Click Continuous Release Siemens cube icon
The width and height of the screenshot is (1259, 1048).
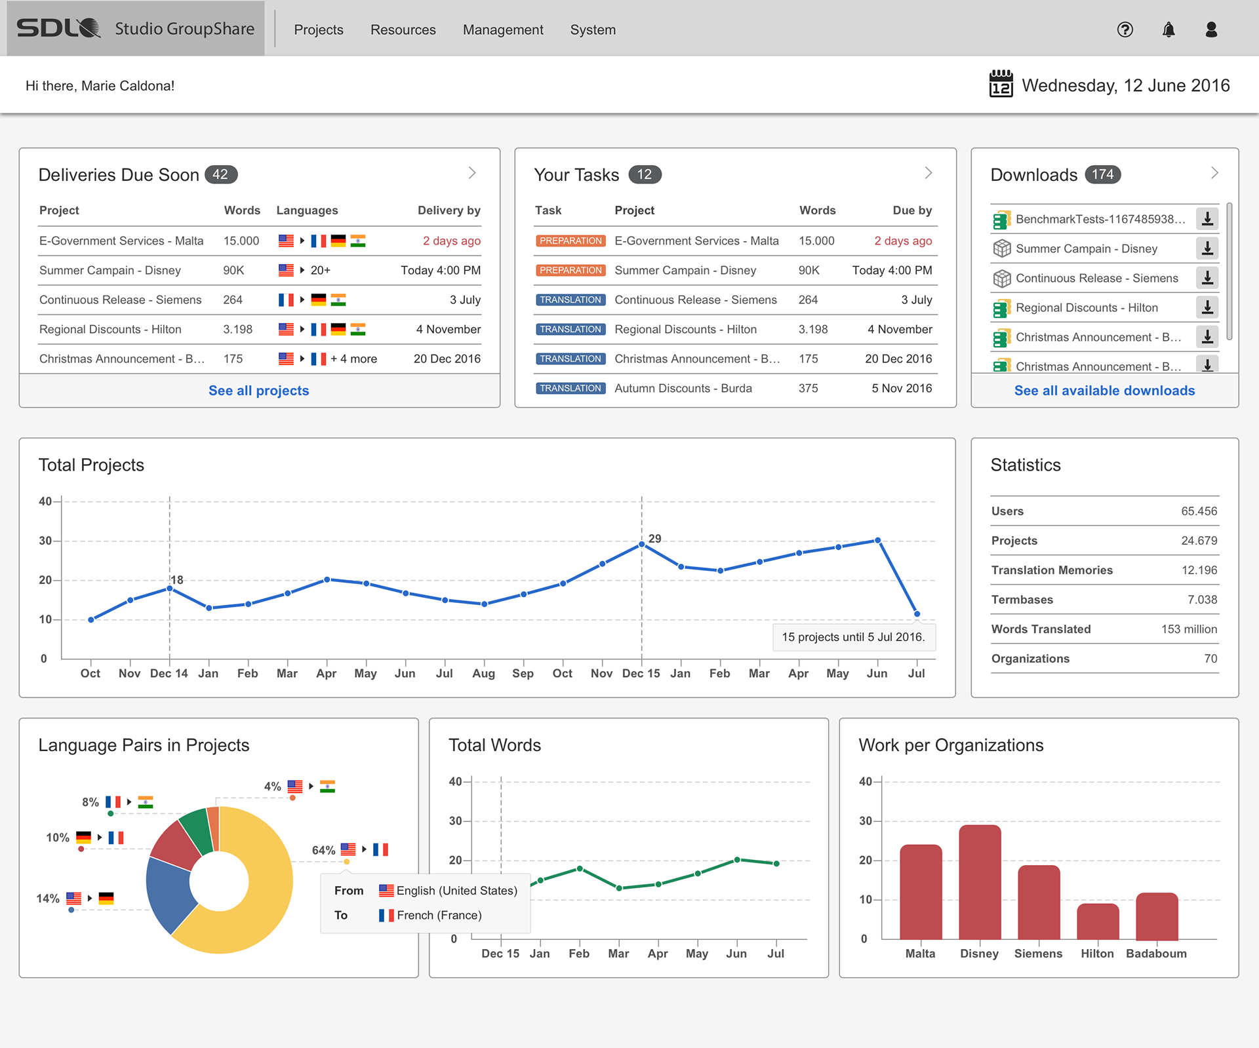(1001, 278)
